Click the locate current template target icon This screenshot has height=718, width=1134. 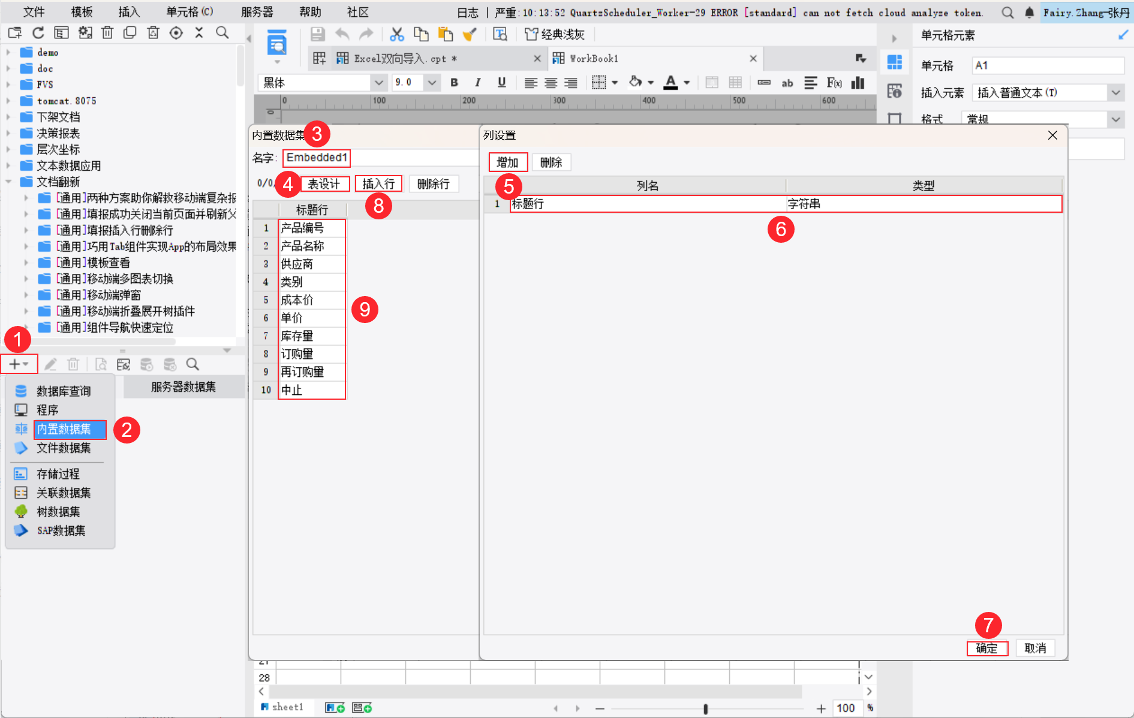[x=176, y=33]
